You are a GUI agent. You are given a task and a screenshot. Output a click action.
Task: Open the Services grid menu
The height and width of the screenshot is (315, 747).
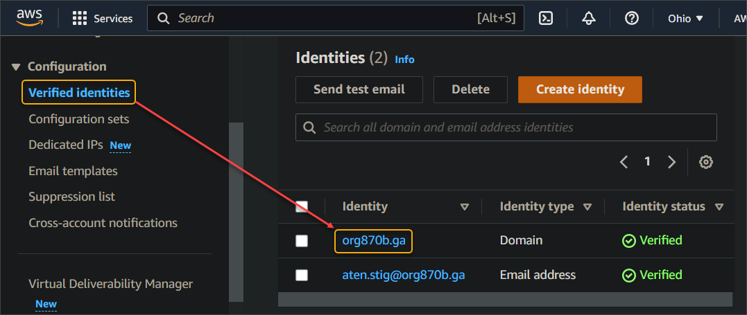pyautogui.click(x=103, y=19)
